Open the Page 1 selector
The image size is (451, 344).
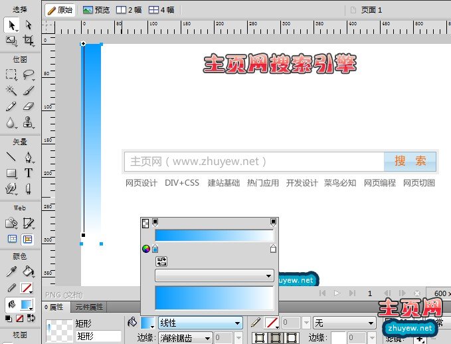366,10
